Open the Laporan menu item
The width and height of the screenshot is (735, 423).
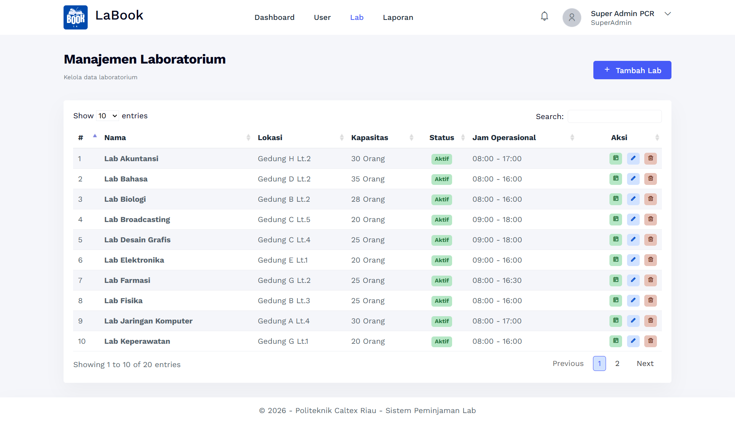coord(398,18)
